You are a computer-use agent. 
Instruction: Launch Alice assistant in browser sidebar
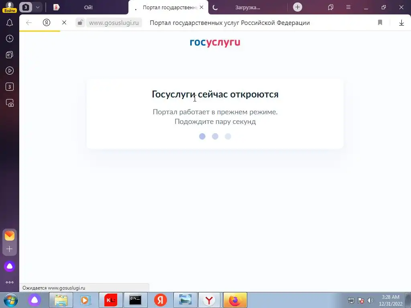click(10, 266)
